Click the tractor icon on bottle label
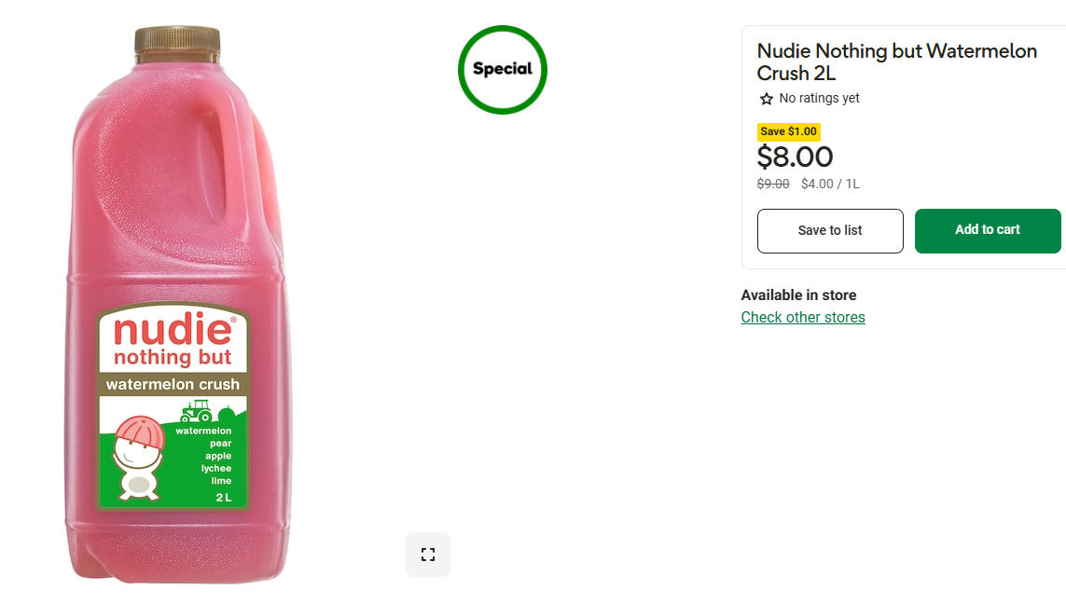The width and height of the screenshot is (1066, 603). pyautogui.click(x=196, y=411)
